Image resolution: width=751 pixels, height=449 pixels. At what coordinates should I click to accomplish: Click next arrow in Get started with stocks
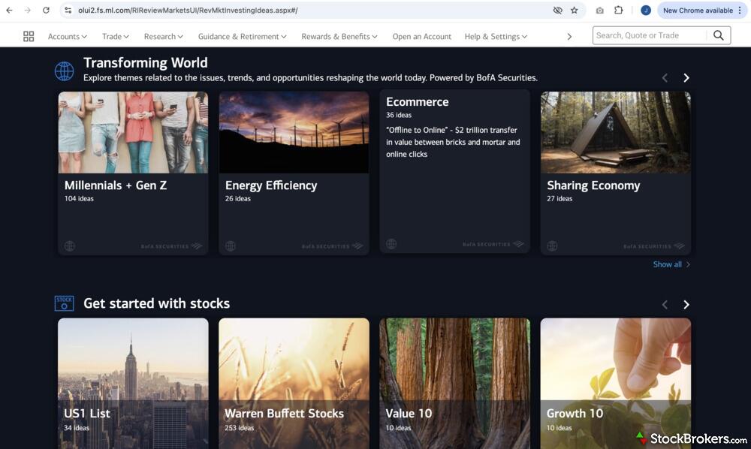(x=686, y=305)
